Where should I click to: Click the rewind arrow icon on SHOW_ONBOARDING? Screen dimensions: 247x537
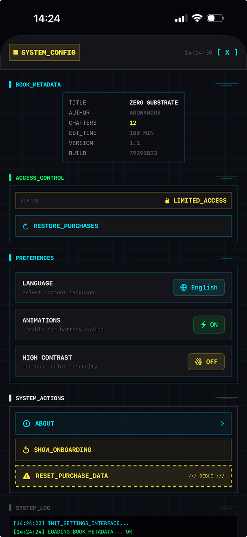tap(26, 450)
